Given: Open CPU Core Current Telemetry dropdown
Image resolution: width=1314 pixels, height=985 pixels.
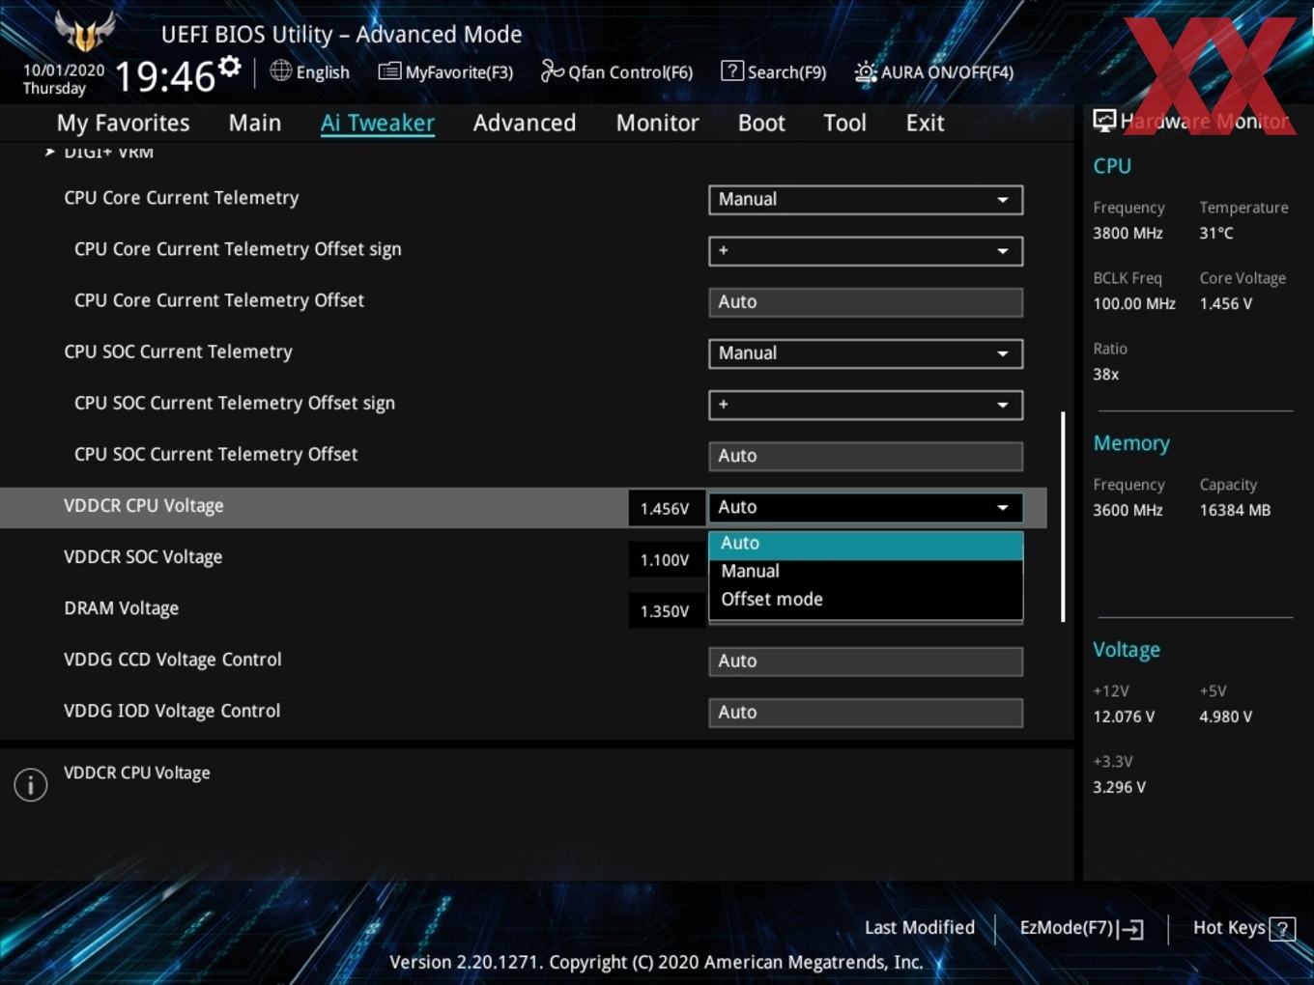Looking at the screenshot, I should point(866,200).
